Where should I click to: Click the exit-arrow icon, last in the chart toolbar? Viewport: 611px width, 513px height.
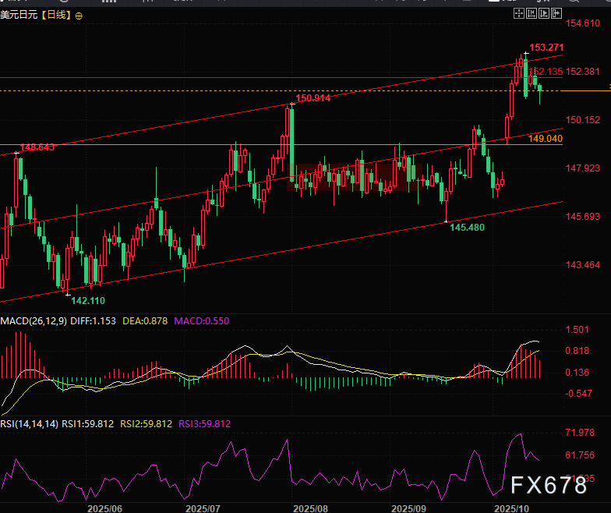[555, 14]
